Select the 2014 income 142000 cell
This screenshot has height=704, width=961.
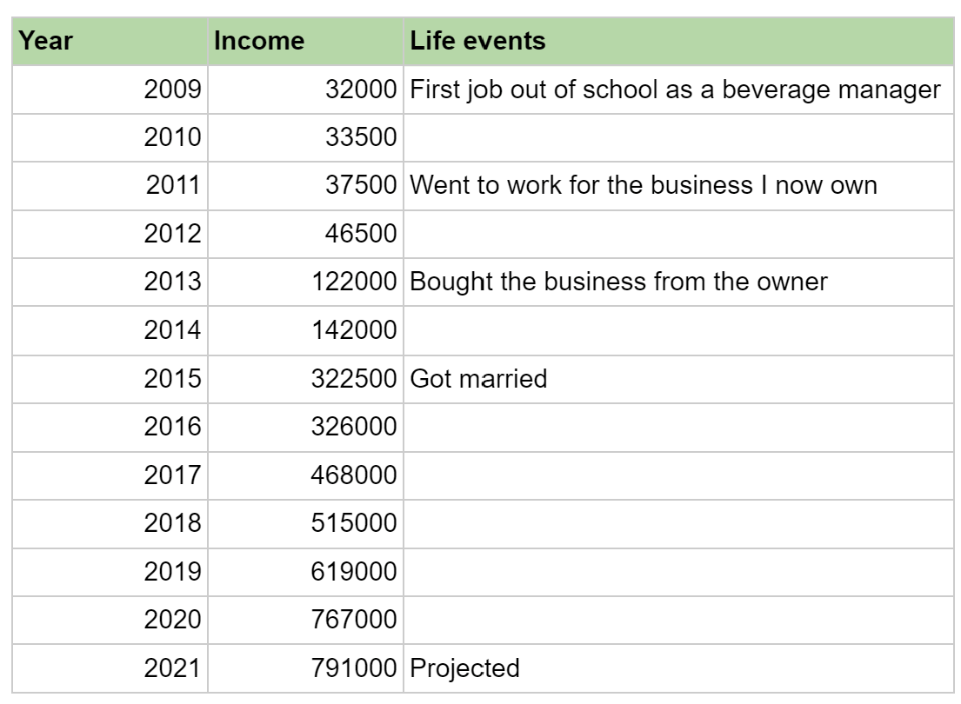306,330
